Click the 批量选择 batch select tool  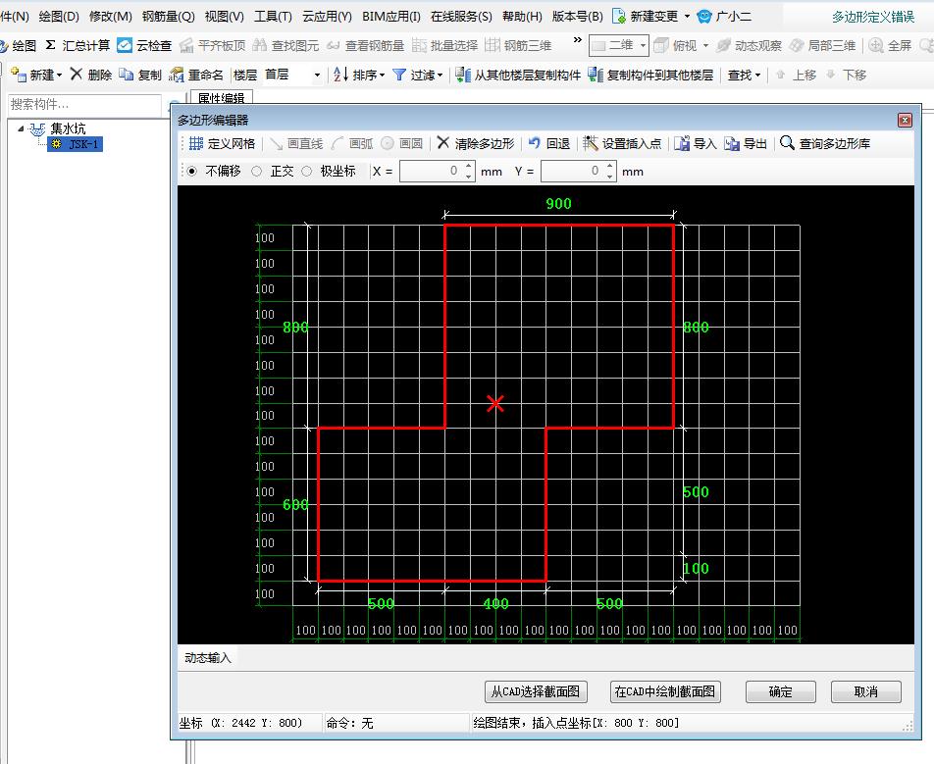click(445, 45)
